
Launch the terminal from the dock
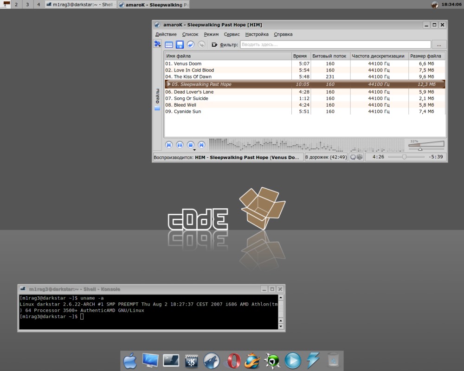(171, 360)
